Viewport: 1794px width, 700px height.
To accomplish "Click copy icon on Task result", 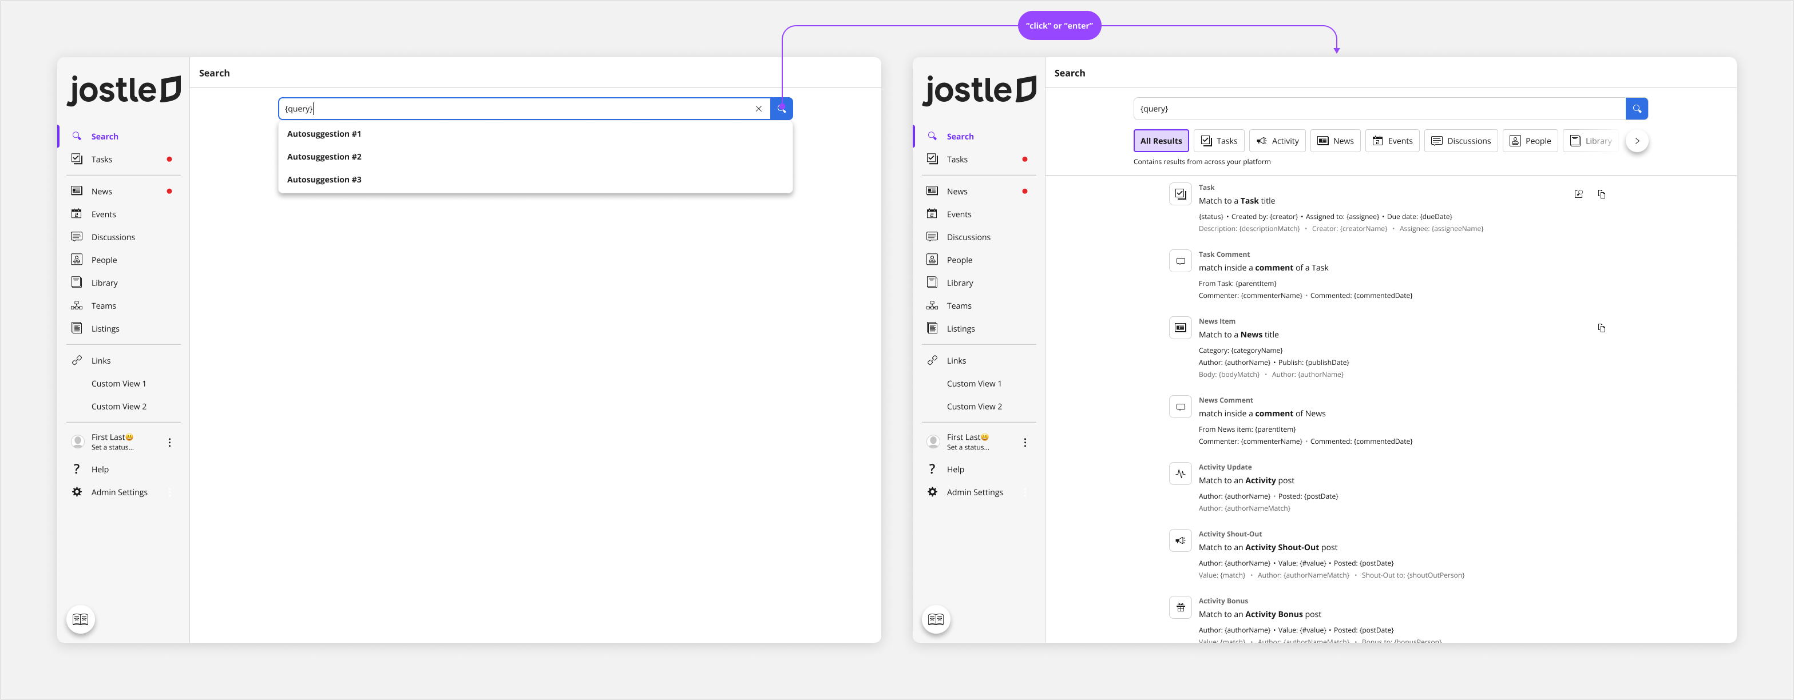I will [x=1601, y=194].
